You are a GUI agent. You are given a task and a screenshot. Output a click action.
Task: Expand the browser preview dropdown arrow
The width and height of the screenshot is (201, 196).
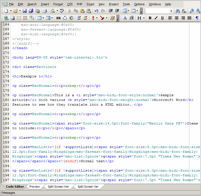(x=57, y=11)
